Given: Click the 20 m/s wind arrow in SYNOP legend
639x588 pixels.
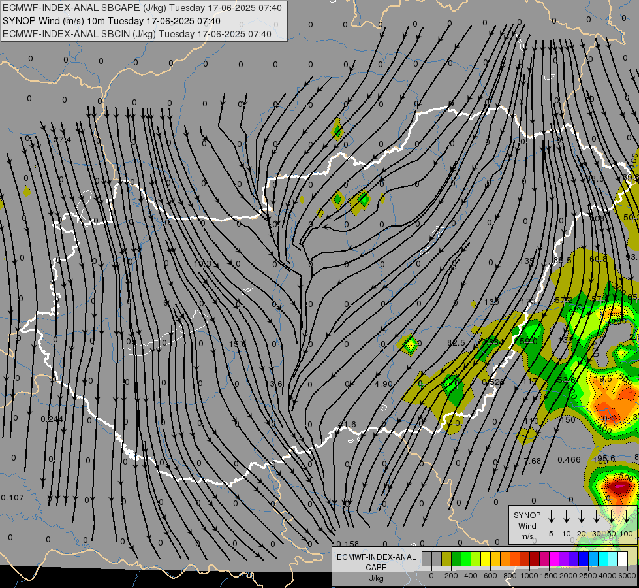Looking at the screenshot, I should click(581, 517).
